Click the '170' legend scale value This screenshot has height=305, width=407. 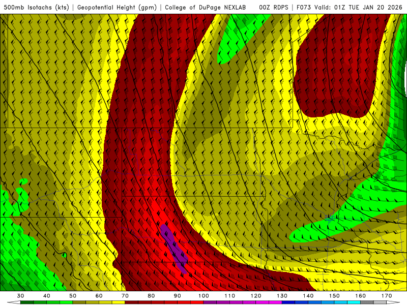tap(387, 295)
